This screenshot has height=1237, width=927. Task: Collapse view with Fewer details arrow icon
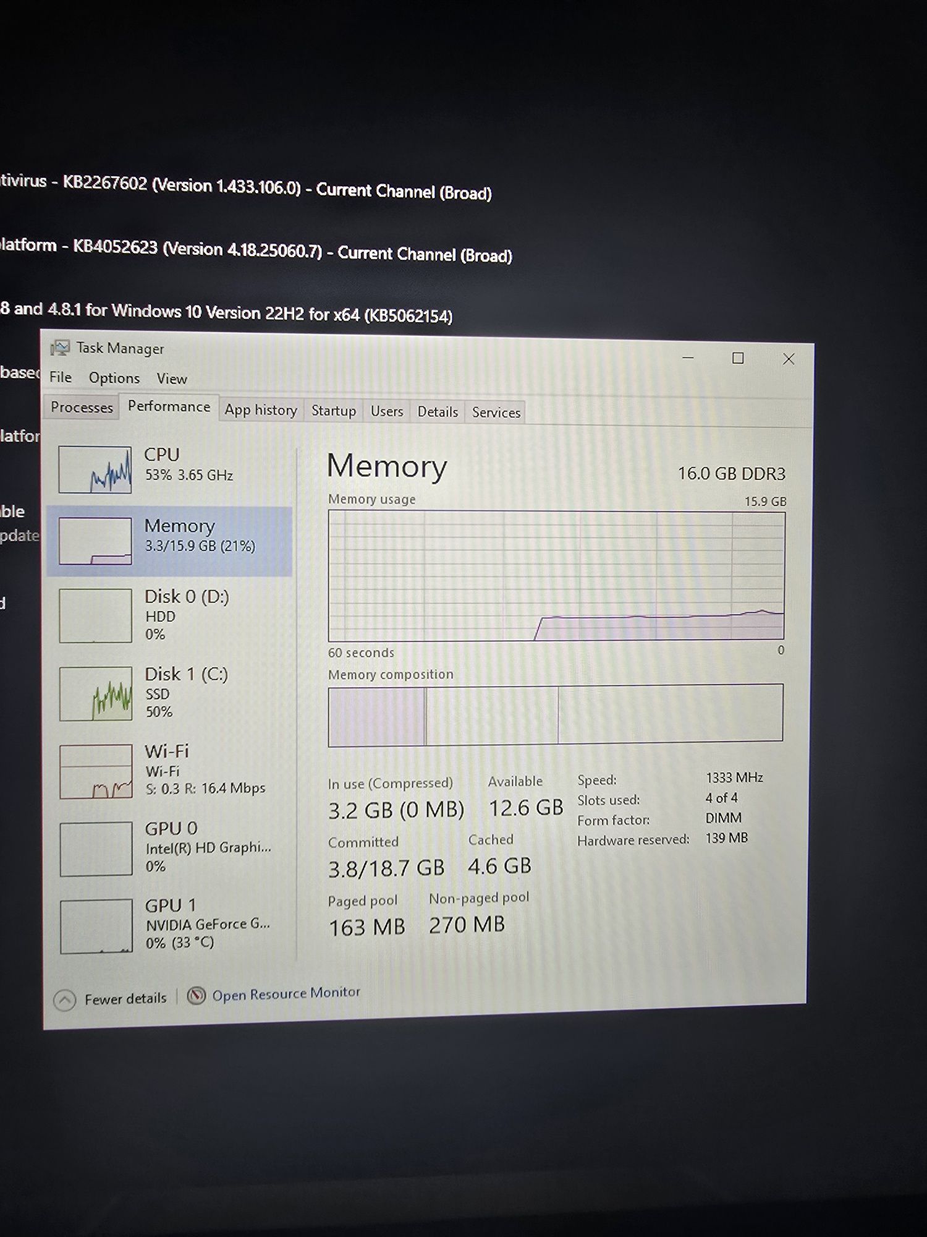[65, 1000]
